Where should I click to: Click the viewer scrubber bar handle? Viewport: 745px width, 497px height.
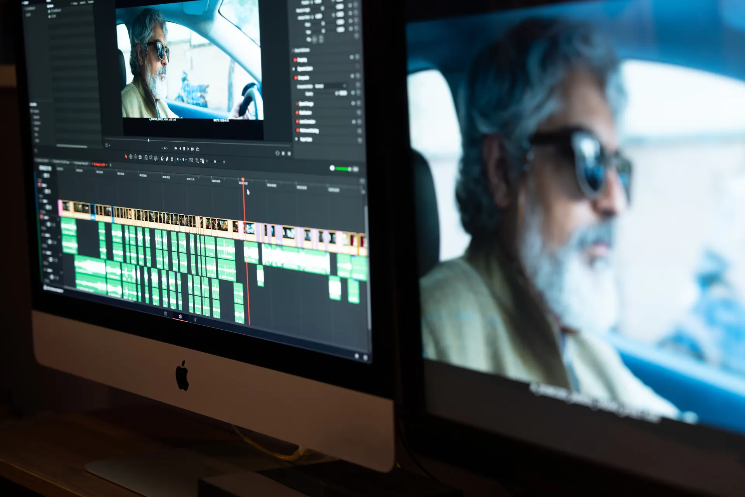tap(149, 140)
